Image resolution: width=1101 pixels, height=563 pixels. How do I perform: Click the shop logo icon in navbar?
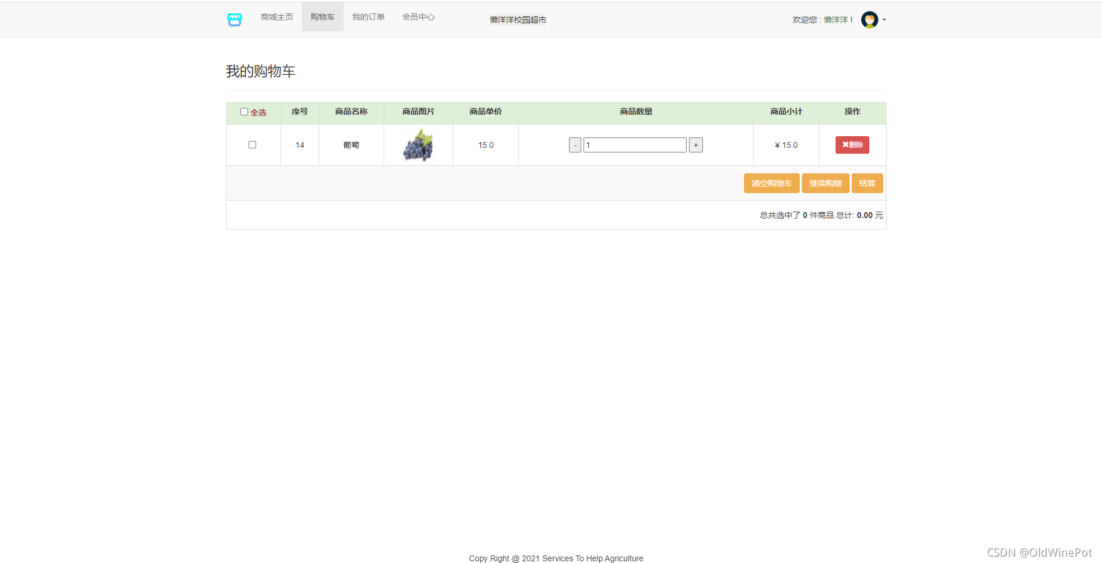(x=234, y=20)
